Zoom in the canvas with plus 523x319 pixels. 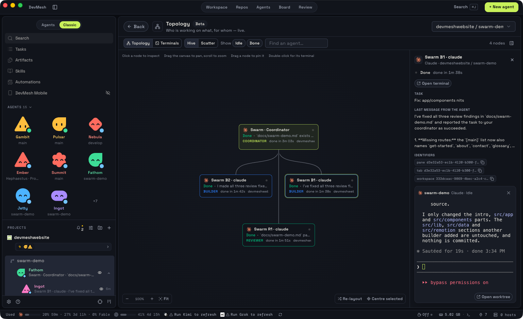coord(152,299)
